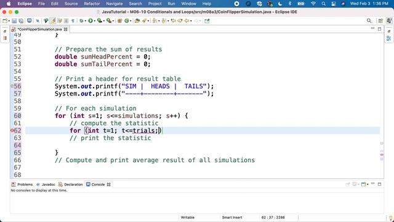This screenshot has width=394, height=222.
Task: Open macOS Control Center icon
Action: pyautogui.click(x=334, y=4)
